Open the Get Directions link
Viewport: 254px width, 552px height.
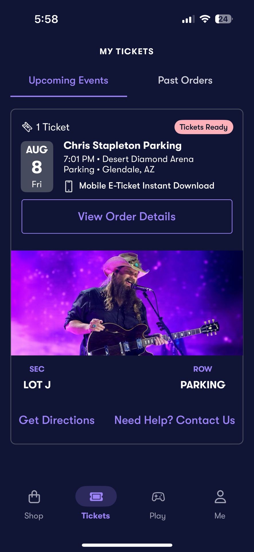pos(57,420)
